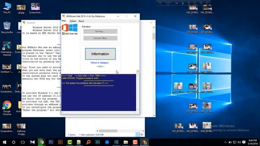Click the ReadMe window scroll-down arrow
Viewport: 260px width, 146px height.
click(154, 115)
